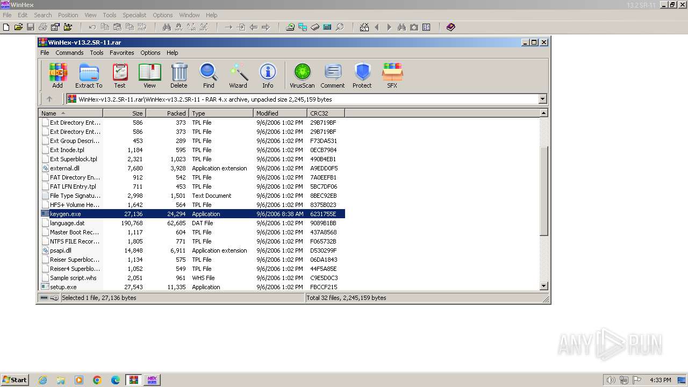Click the file list scroll up arrow
This screenshot has height=387, width=688.
[543, 113]
